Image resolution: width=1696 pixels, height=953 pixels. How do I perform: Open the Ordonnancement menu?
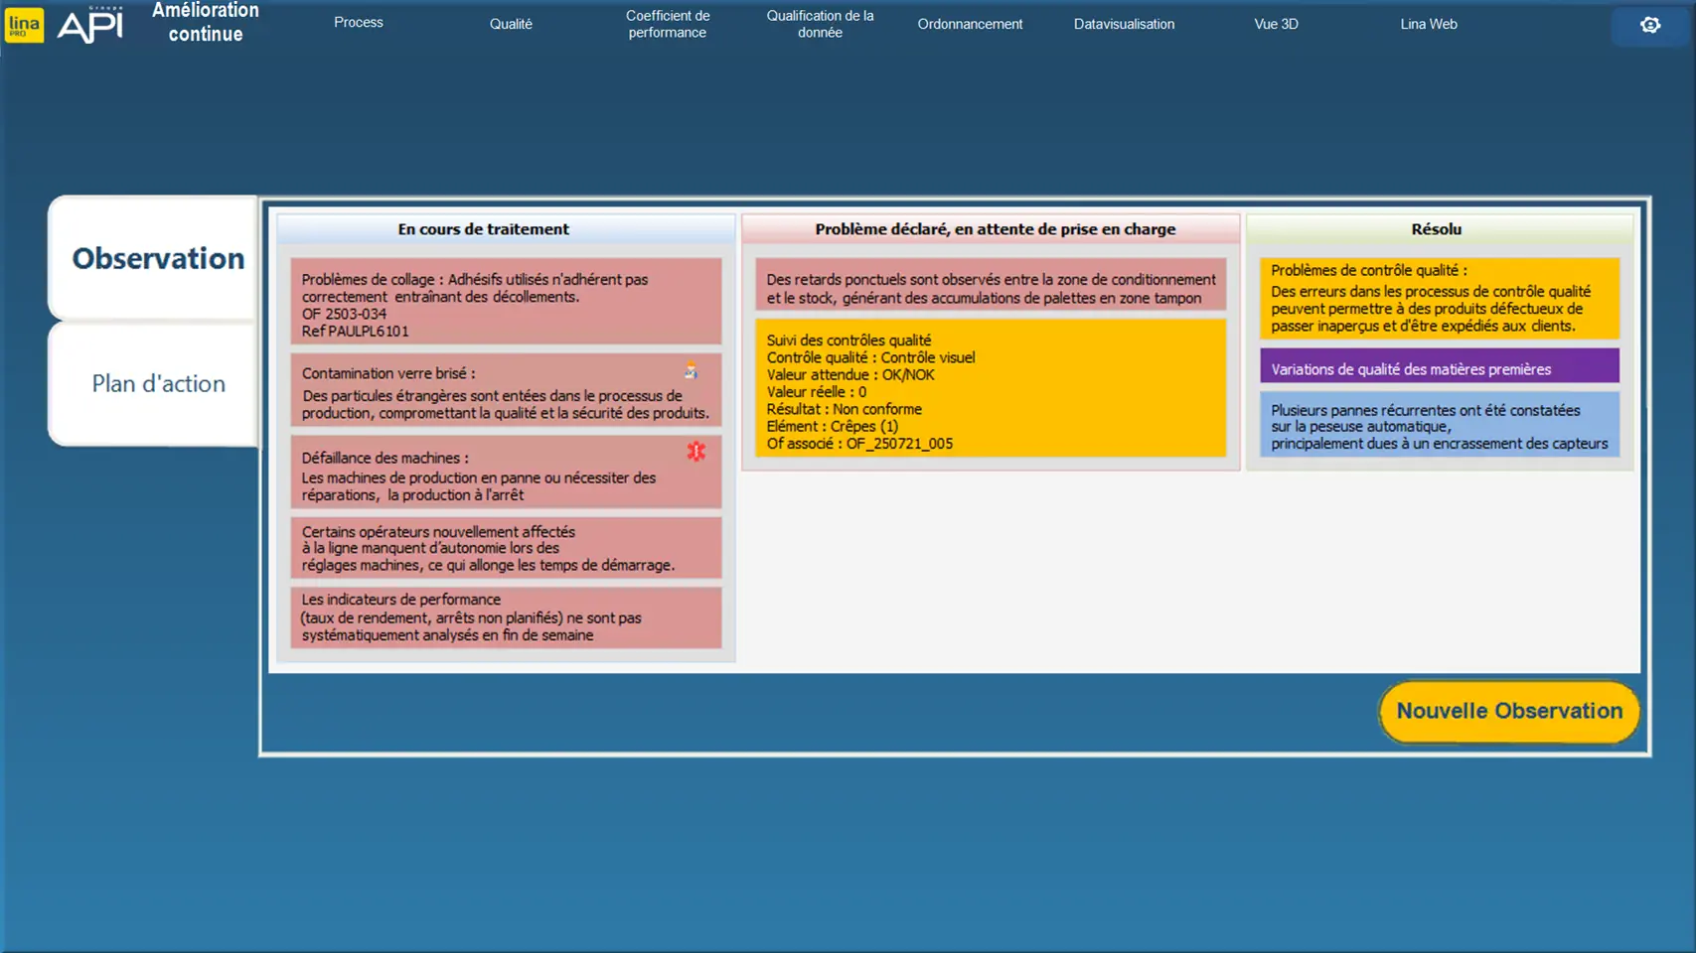tap(969, 24)
